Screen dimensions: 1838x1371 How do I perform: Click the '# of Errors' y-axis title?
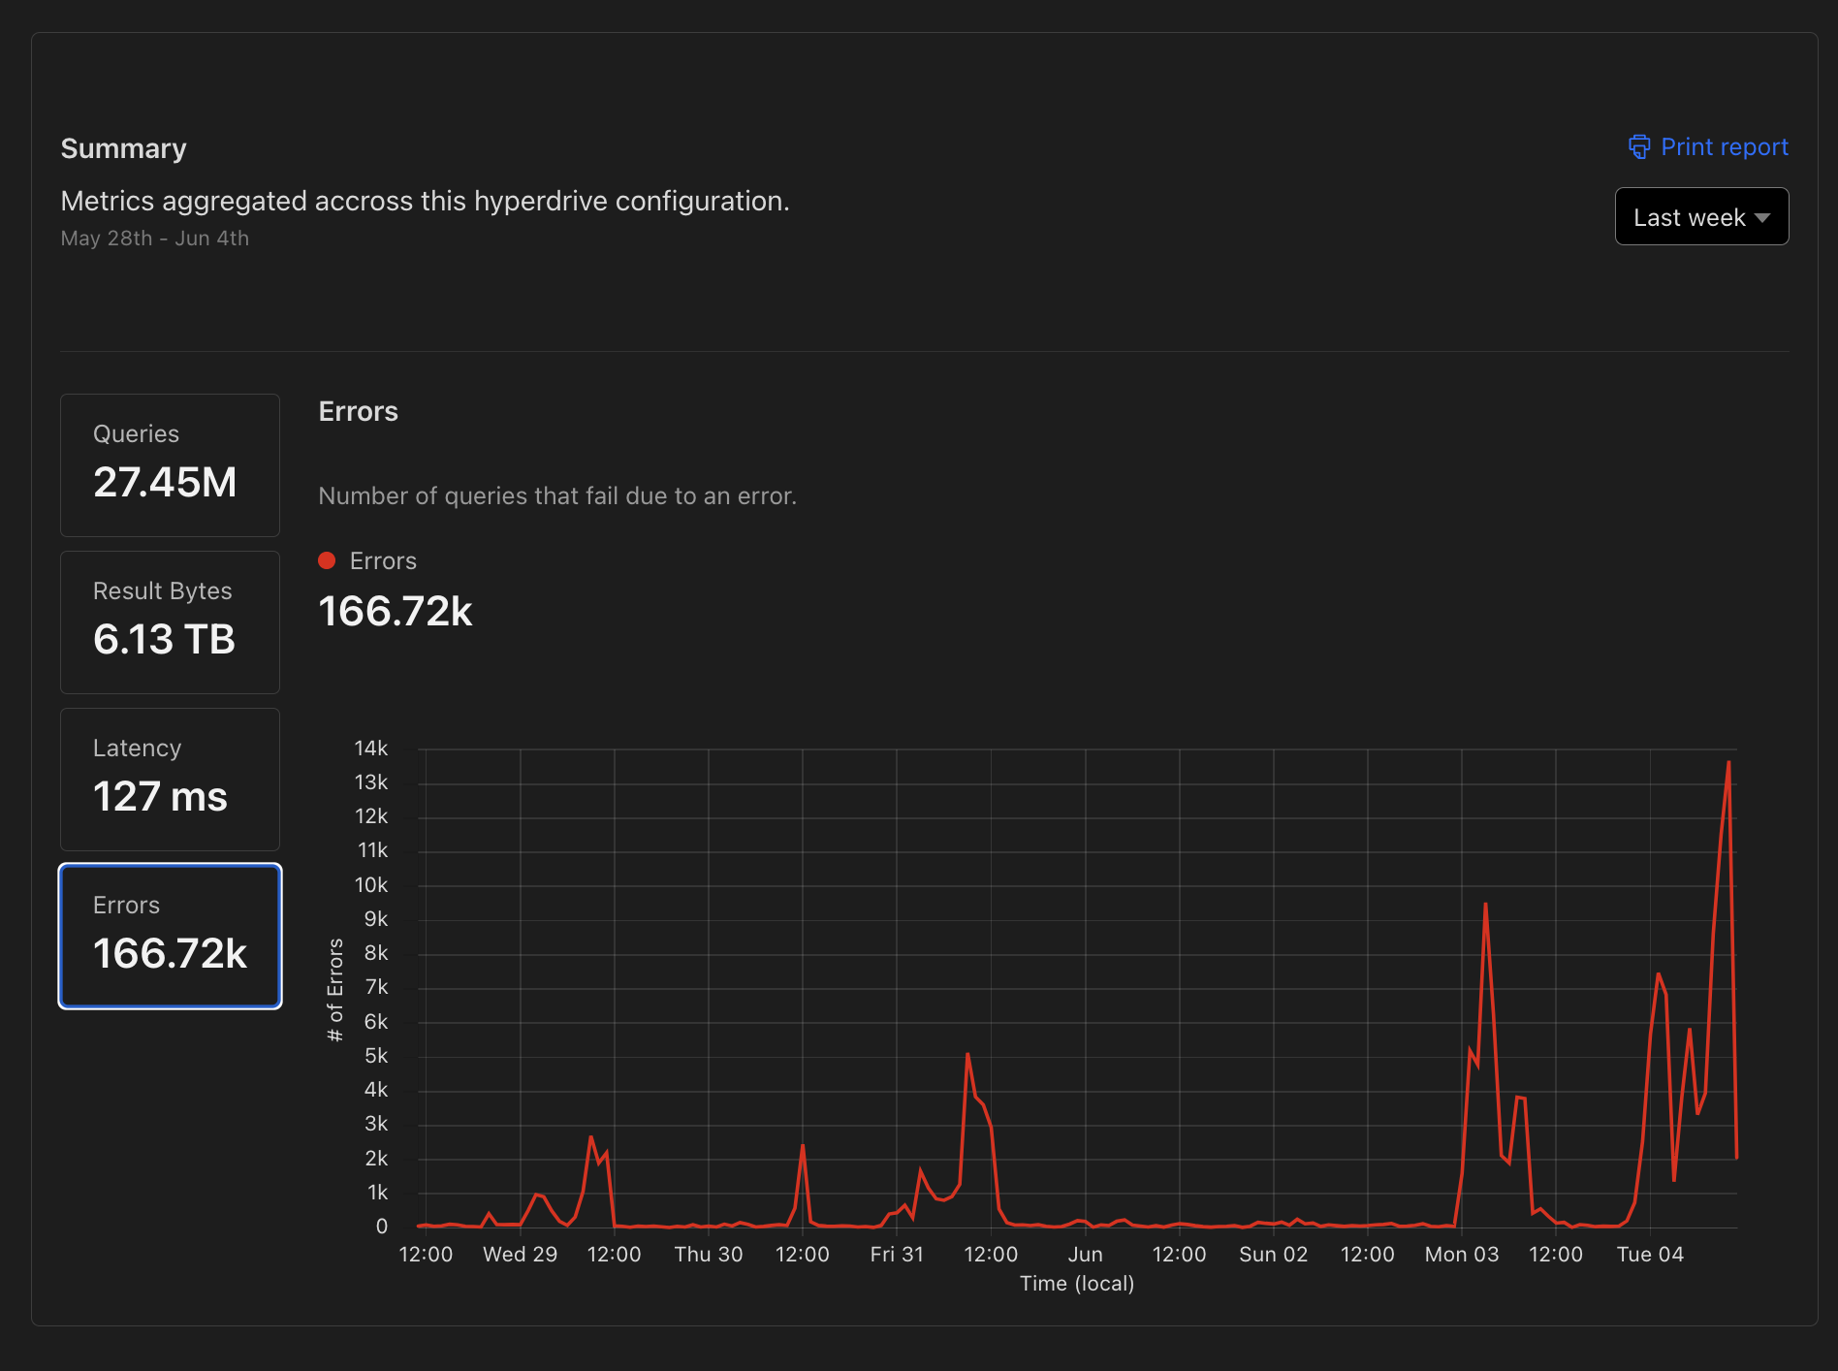point(335,990)
